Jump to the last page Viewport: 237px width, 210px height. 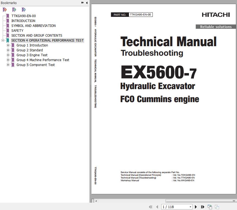point(203,207)
